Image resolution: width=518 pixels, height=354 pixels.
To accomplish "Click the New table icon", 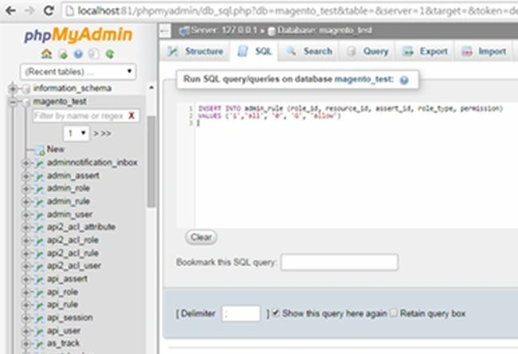I will pos(40,151).
